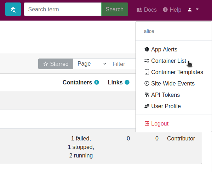Click the Links column info icon
The height and width of the screenshot is (172, 212).
coord(127,82)
